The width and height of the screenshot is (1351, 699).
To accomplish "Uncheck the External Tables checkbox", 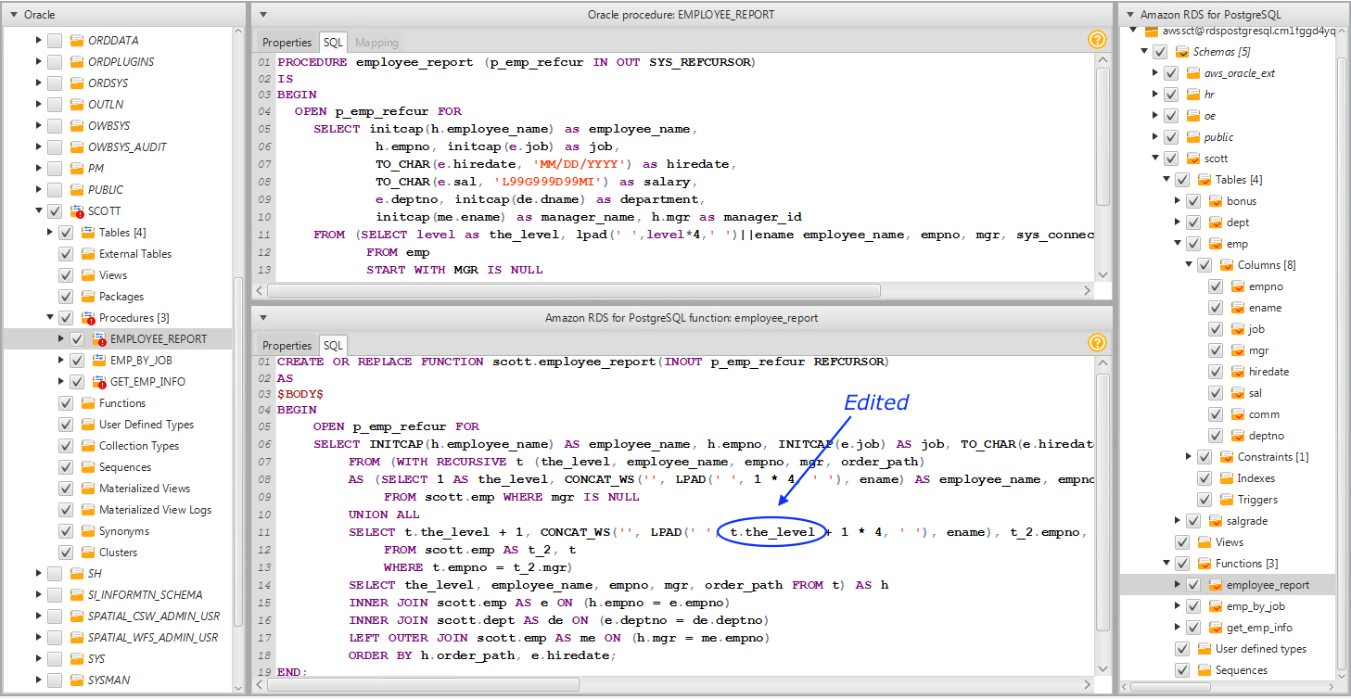I will [x=66, y=254].
